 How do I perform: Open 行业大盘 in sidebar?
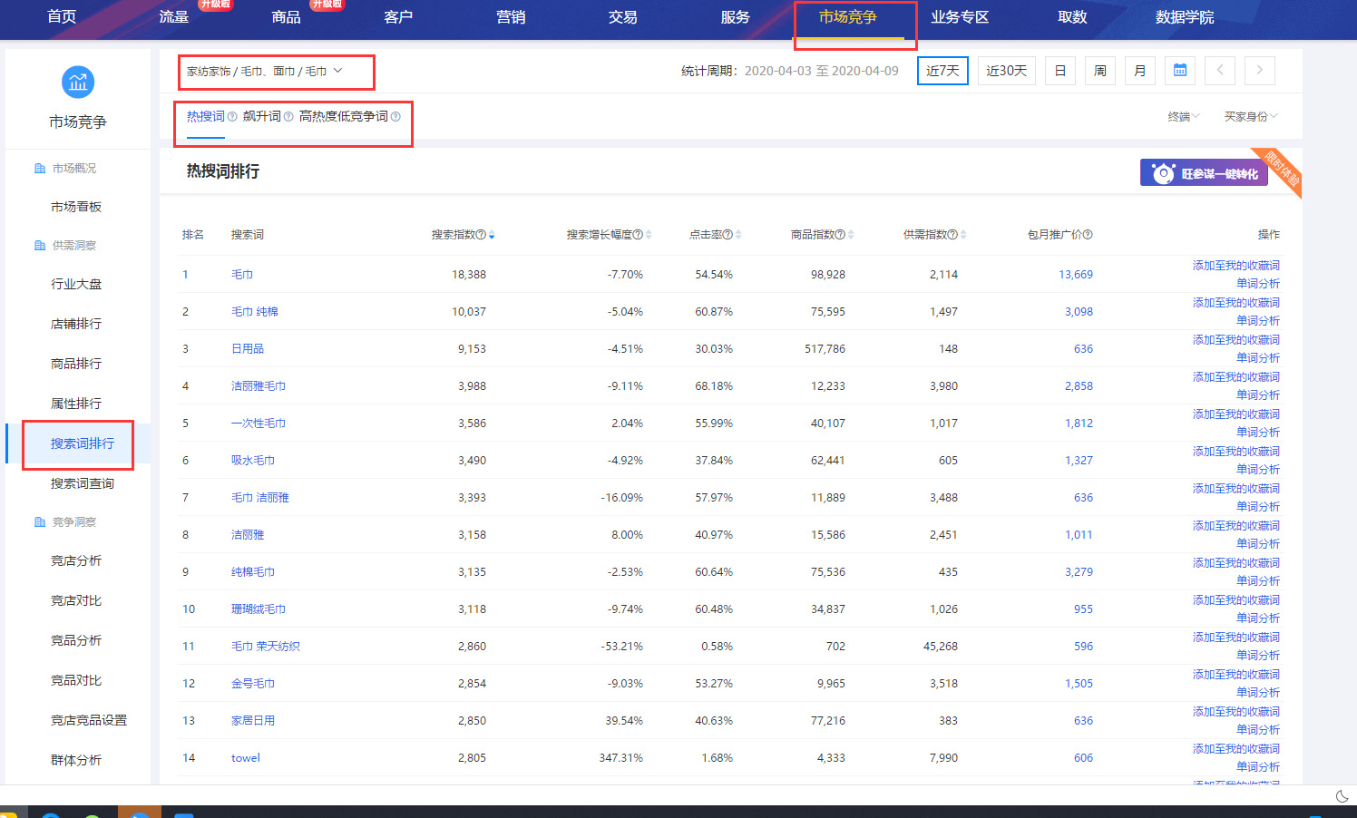click(x=76, y=284)
